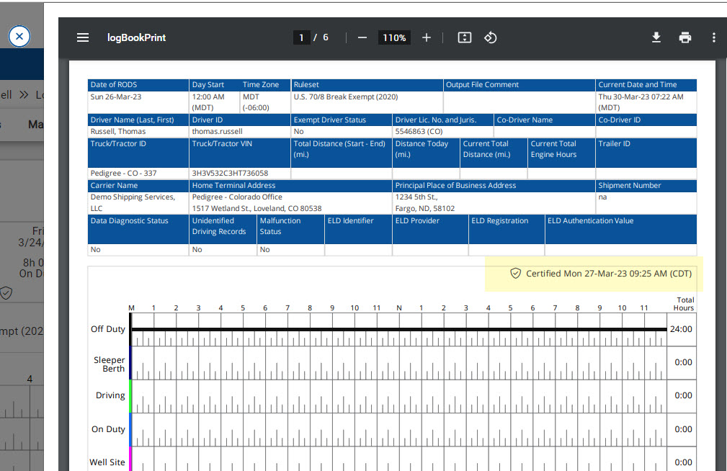Open the PDF viewer more actions menu
727x471 pixels.
pyautogui.click(x=713, y=37)
